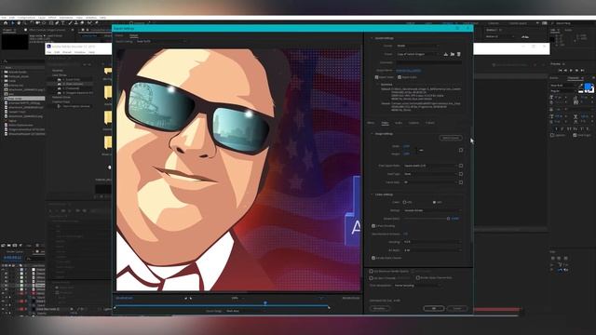
Task: Enable Set Start Timecode checkbox
Action: pyautogui.click(x=371, y=278)
